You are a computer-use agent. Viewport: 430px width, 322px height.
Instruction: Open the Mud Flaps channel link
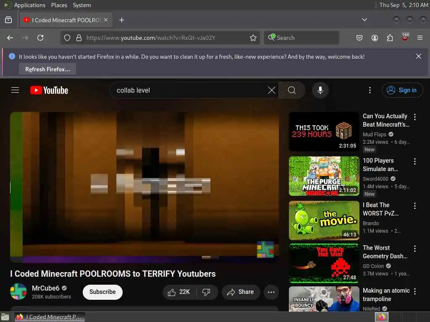point(374,134)
